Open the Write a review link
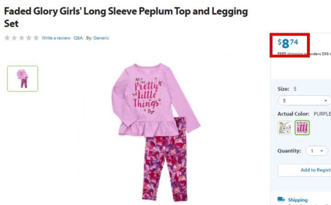 click(56, 38)
